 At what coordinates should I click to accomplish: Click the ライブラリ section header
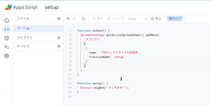pos(24,37)
